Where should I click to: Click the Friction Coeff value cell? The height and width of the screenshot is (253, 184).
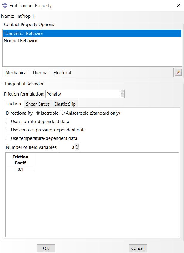tap(20, 169)
